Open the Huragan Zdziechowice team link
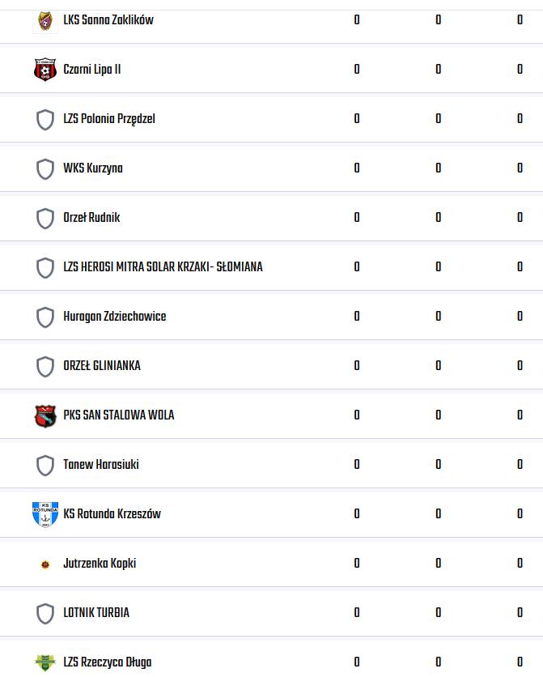The width and height of the screenshot is (543, 677). pos(115,317)
